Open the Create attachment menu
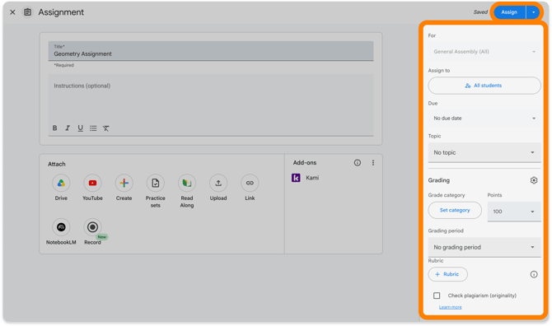Screen dimensions: 552x326 tap(124, 183)
